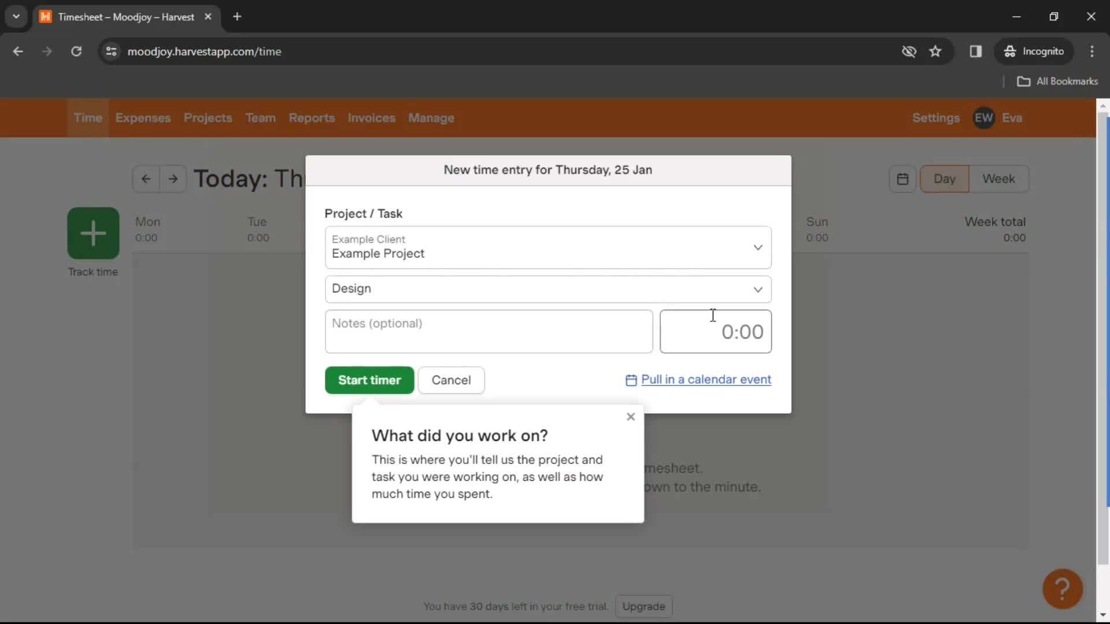
Task: Click the Harvest 'M' app icon in tab
Action: click(48, 17)
